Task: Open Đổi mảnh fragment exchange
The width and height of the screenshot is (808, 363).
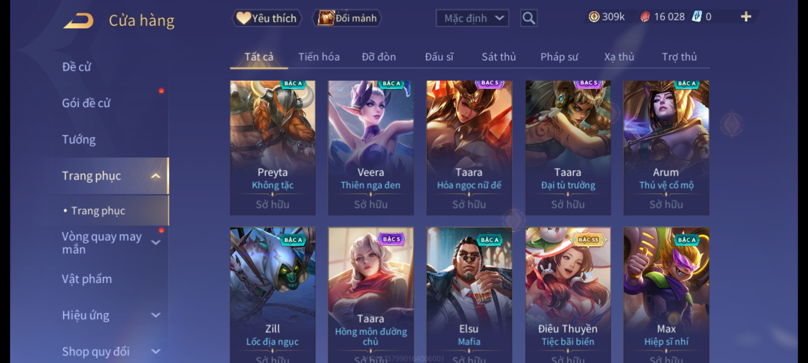Action: tap(347, 18)
